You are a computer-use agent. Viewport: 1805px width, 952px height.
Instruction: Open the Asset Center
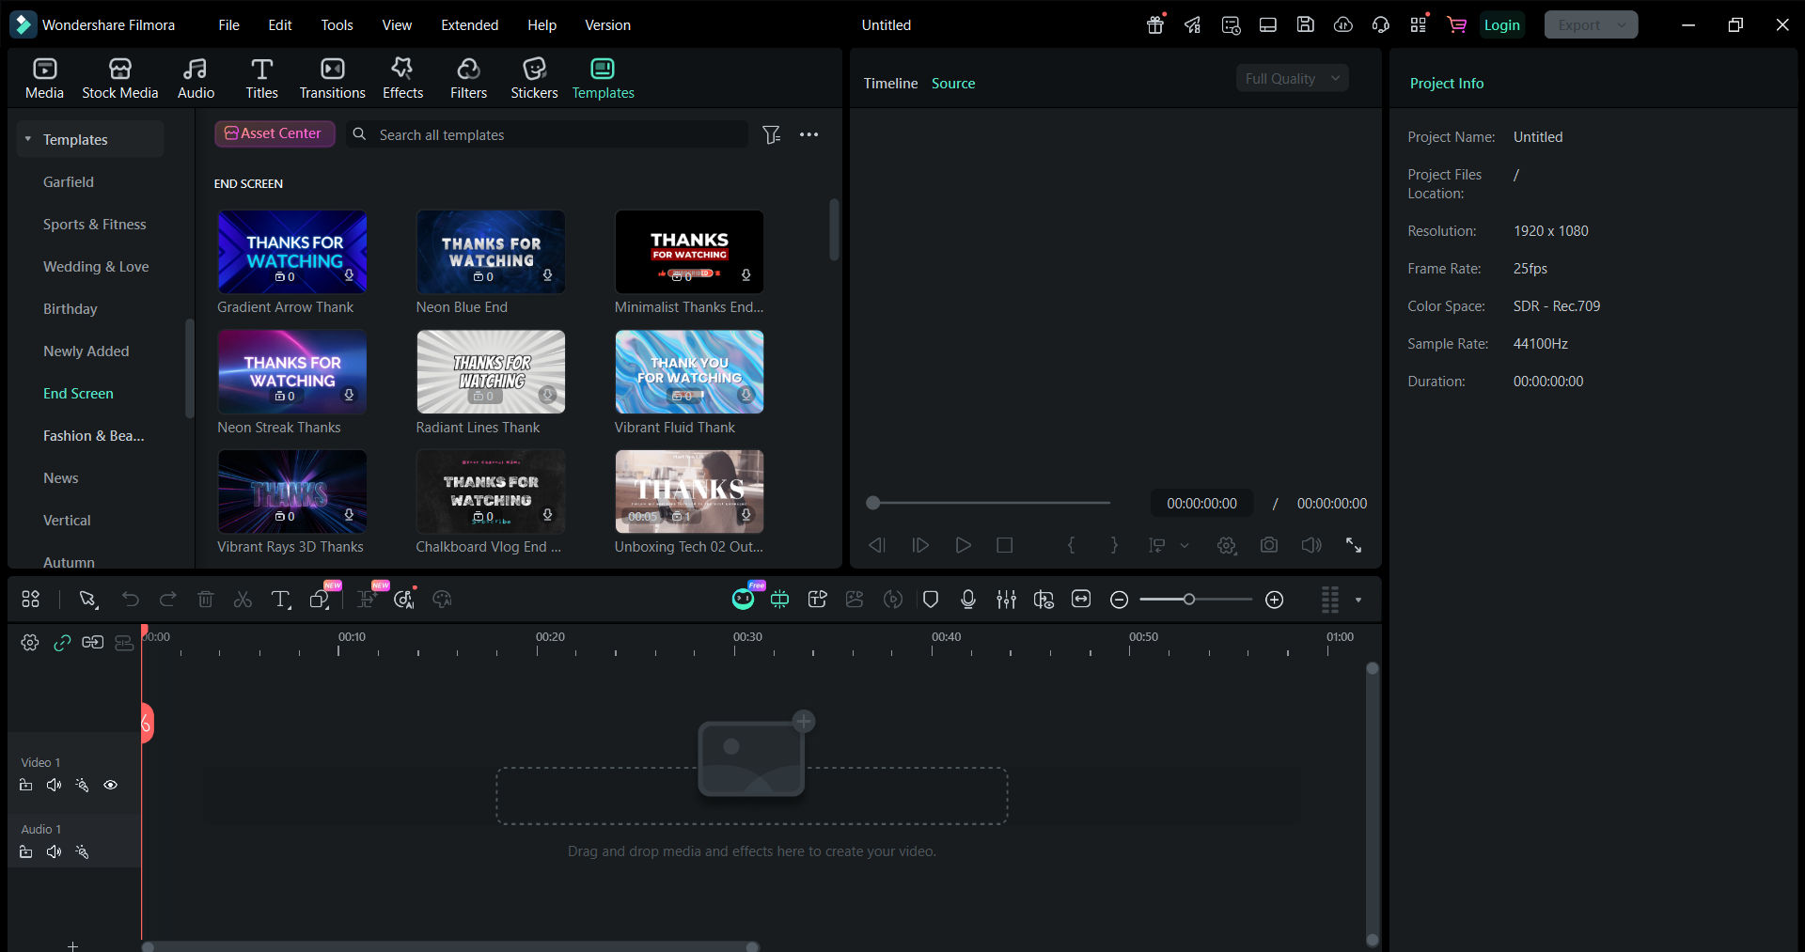(275, 133)
